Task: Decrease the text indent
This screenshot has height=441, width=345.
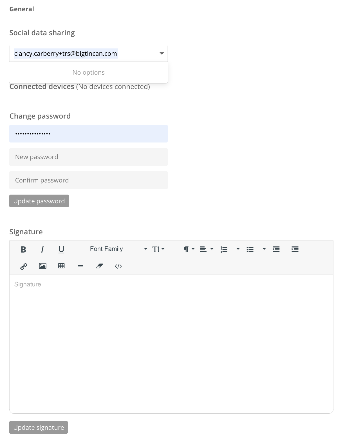Action: 276,249
